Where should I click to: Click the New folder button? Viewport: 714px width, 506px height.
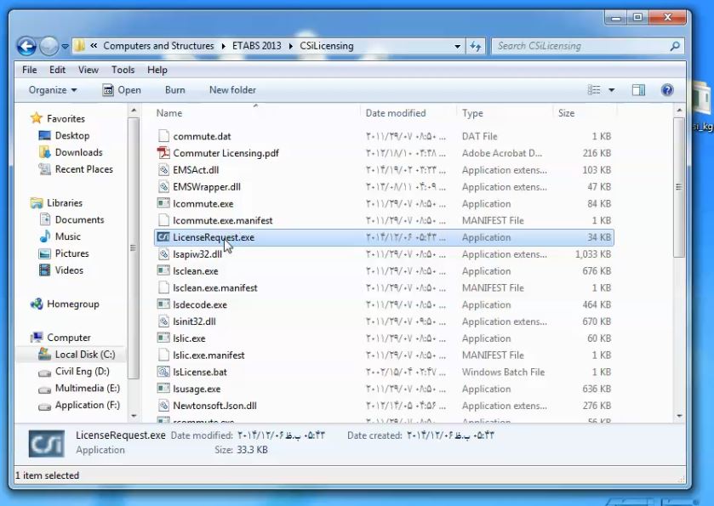(232, 90)
